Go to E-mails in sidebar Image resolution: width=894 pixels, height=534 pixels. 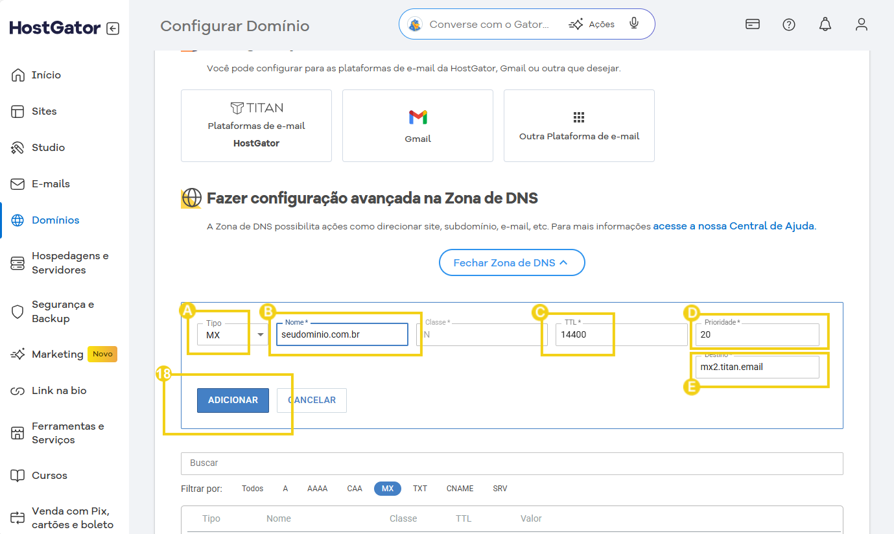(51, 184)
